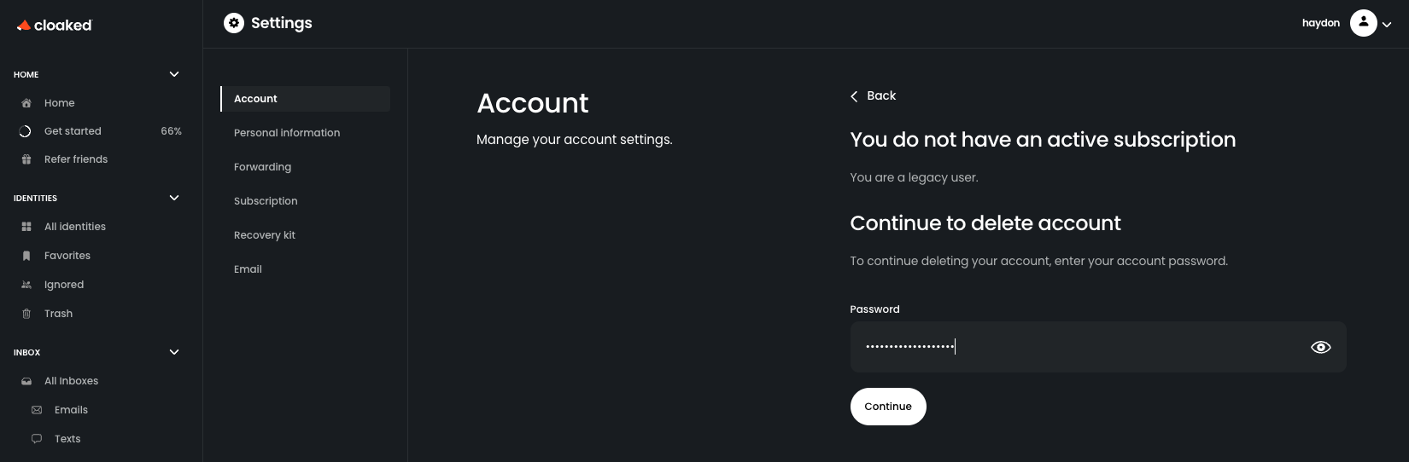Collapse the IDENTITIES section chevron
The width and height of the screenshot is (1409, 462).
point(174,198)
